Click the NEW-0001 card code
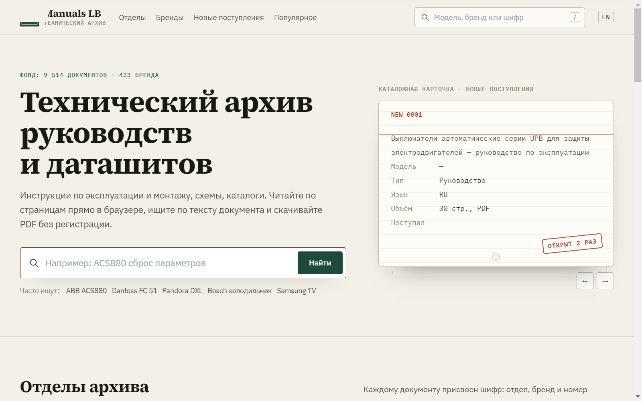This screenshot has width=642, height=401. coord(406,115)
